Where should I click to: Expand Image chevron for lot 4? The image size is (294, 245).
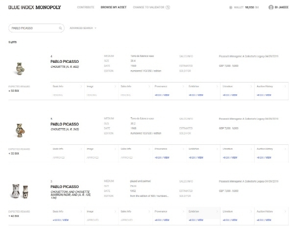pos(115,86)
